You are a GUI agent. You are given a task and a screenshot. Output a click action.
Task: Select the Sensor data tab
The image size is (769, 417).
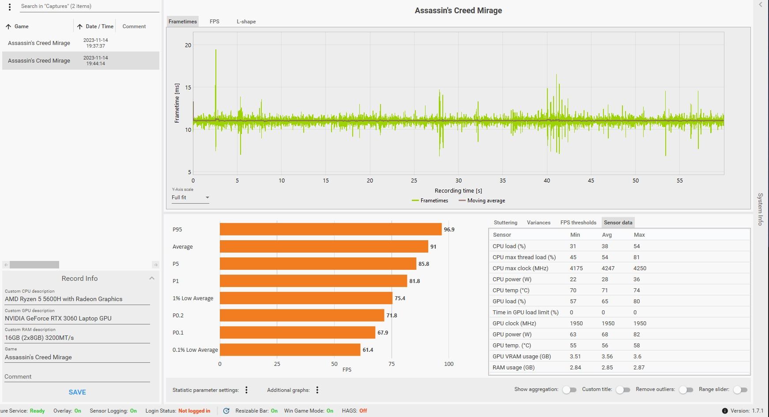[x=618, y=223]
